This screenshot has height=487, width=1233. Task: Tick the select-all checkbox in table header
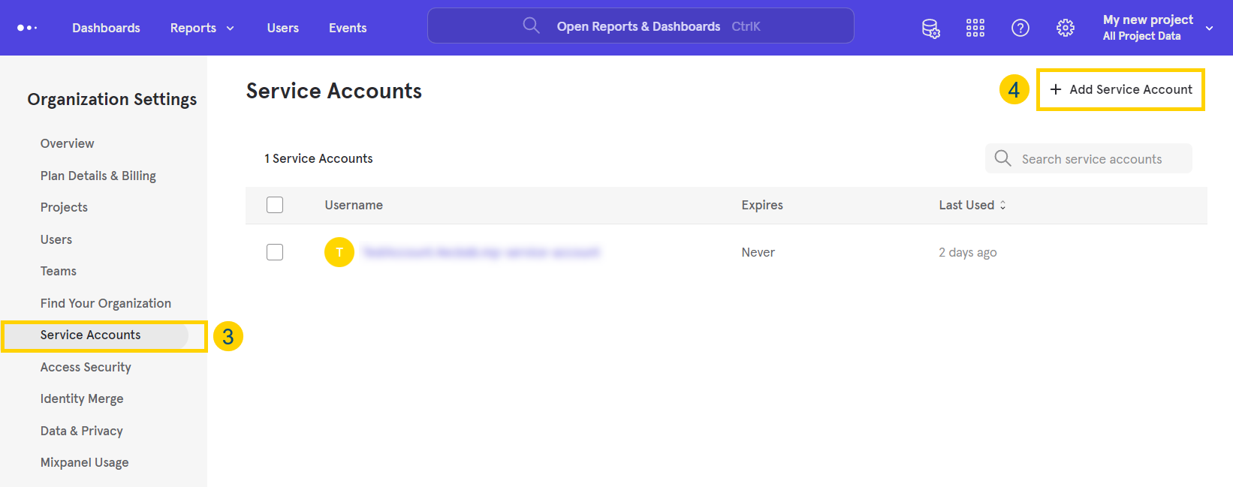pos(275,205)
